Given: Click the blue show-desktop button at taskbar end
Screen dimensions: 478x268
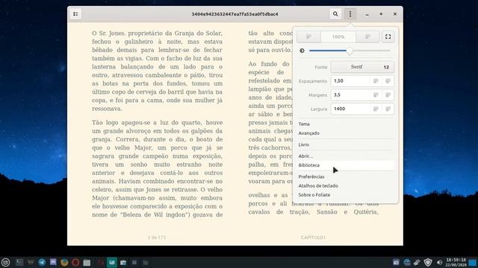Looking at the screenshot, I should point(473,262).
